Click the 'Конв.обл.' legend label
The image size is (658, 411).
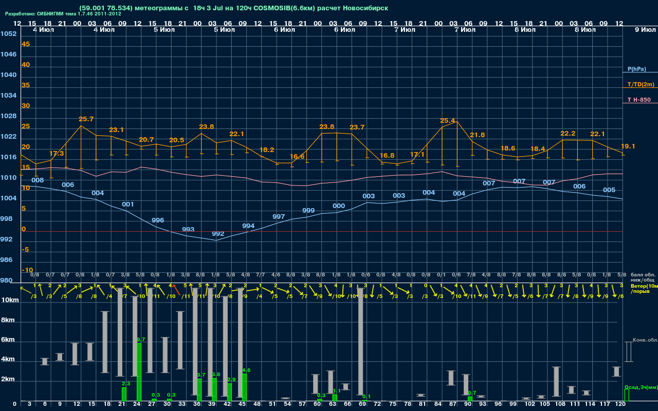click(x=645, y=341)
